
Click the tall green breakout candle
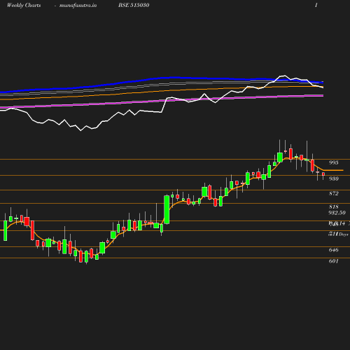(x=167, y=210)
